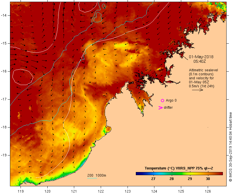Select the '01-May-2018' date text

click(x=201, y=57)
